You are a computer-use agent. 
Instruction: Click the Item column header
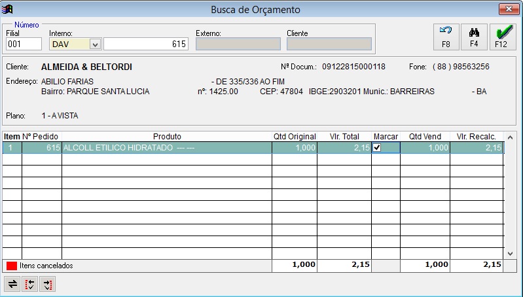coord(12,137)
